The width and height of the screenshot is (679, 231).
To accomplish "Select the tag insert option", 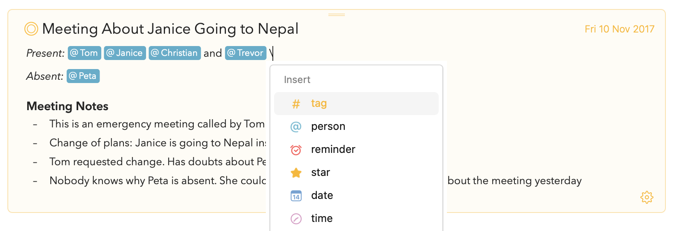I will 356,104.
